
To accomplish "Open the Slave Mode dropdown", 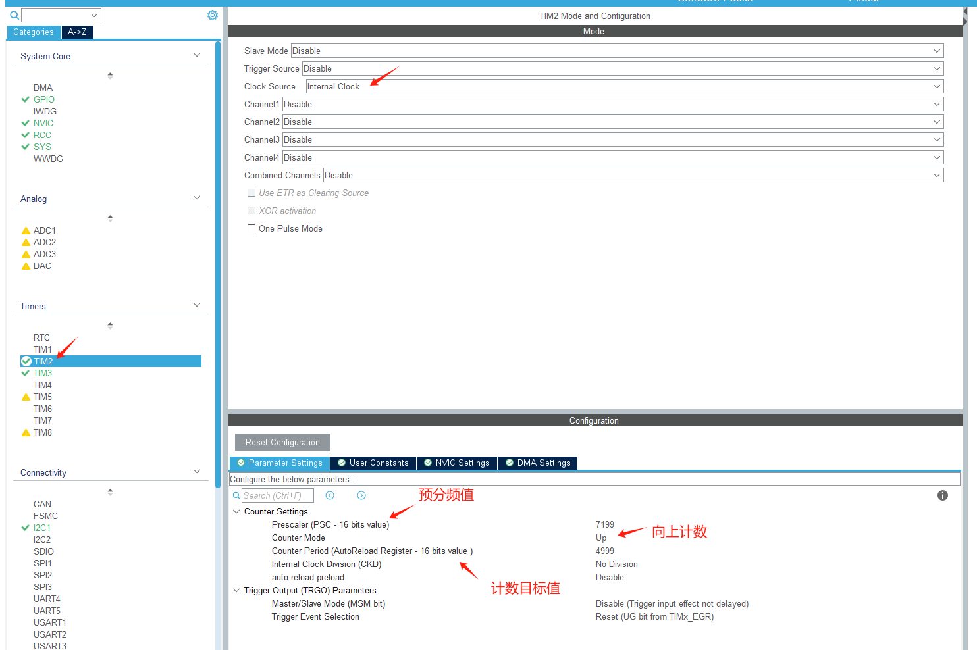I will click(617, 51).
